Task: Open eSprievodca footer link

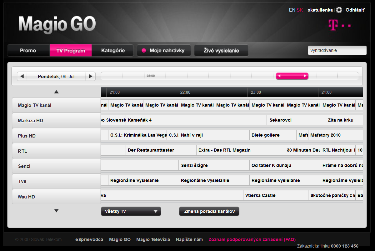Action: [89, 239]
